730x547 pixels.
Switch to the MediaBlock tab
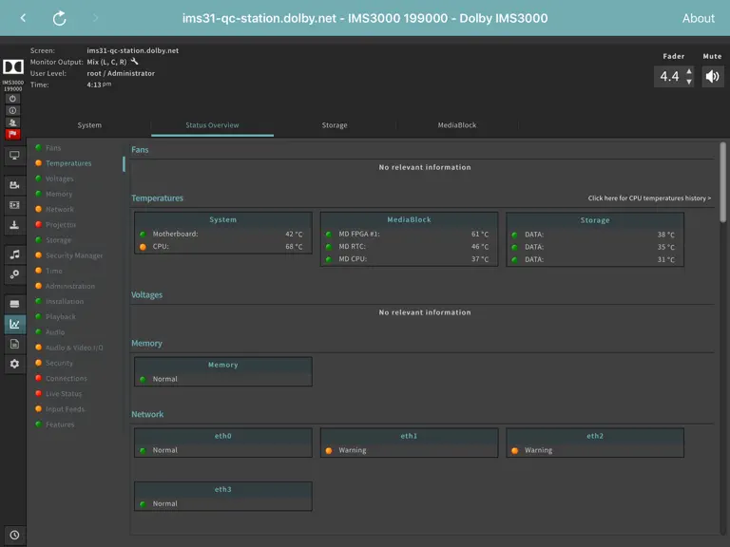point(456,125)
